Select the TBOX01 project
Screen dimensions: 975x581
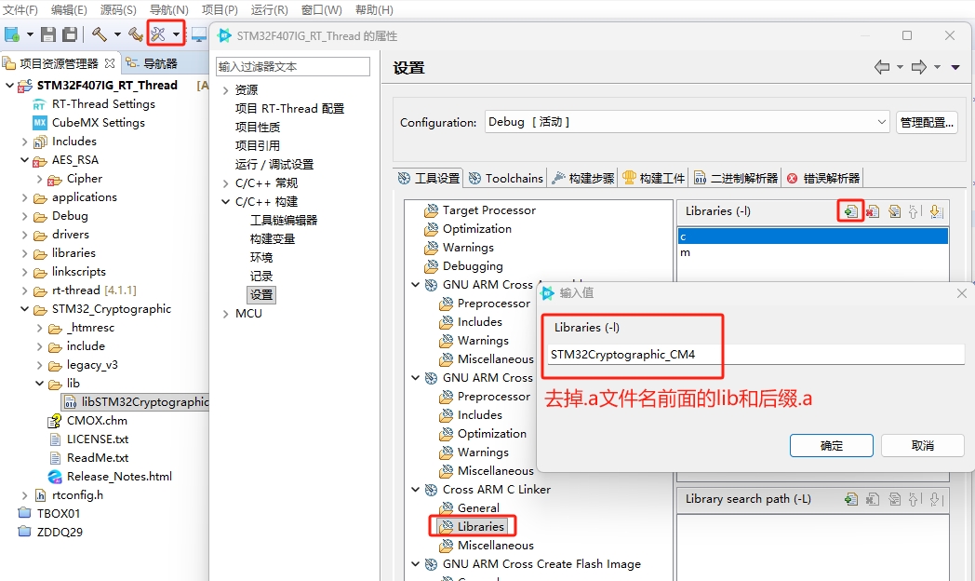[x=59, y=513]
